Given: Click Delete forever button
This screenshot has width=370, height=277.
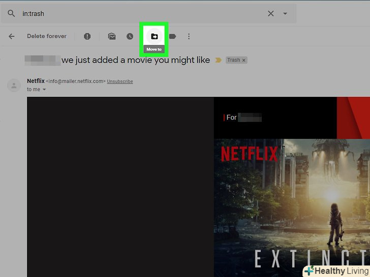Looking at the screenshot, I should point(47,36).
